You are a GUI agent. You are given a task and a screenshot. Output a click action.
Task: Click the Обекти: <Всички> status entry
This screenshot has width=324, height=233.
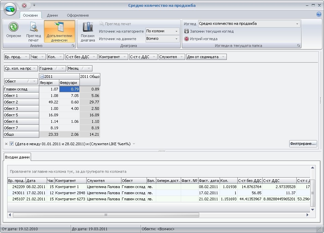click(x=158, y=229)
